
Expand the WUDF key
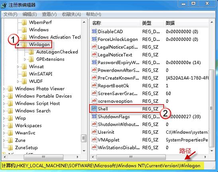18,81
